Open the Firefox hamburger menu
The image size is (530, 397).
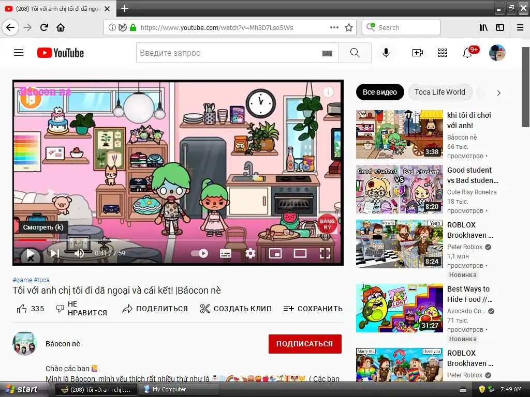(x=520, y=28)
